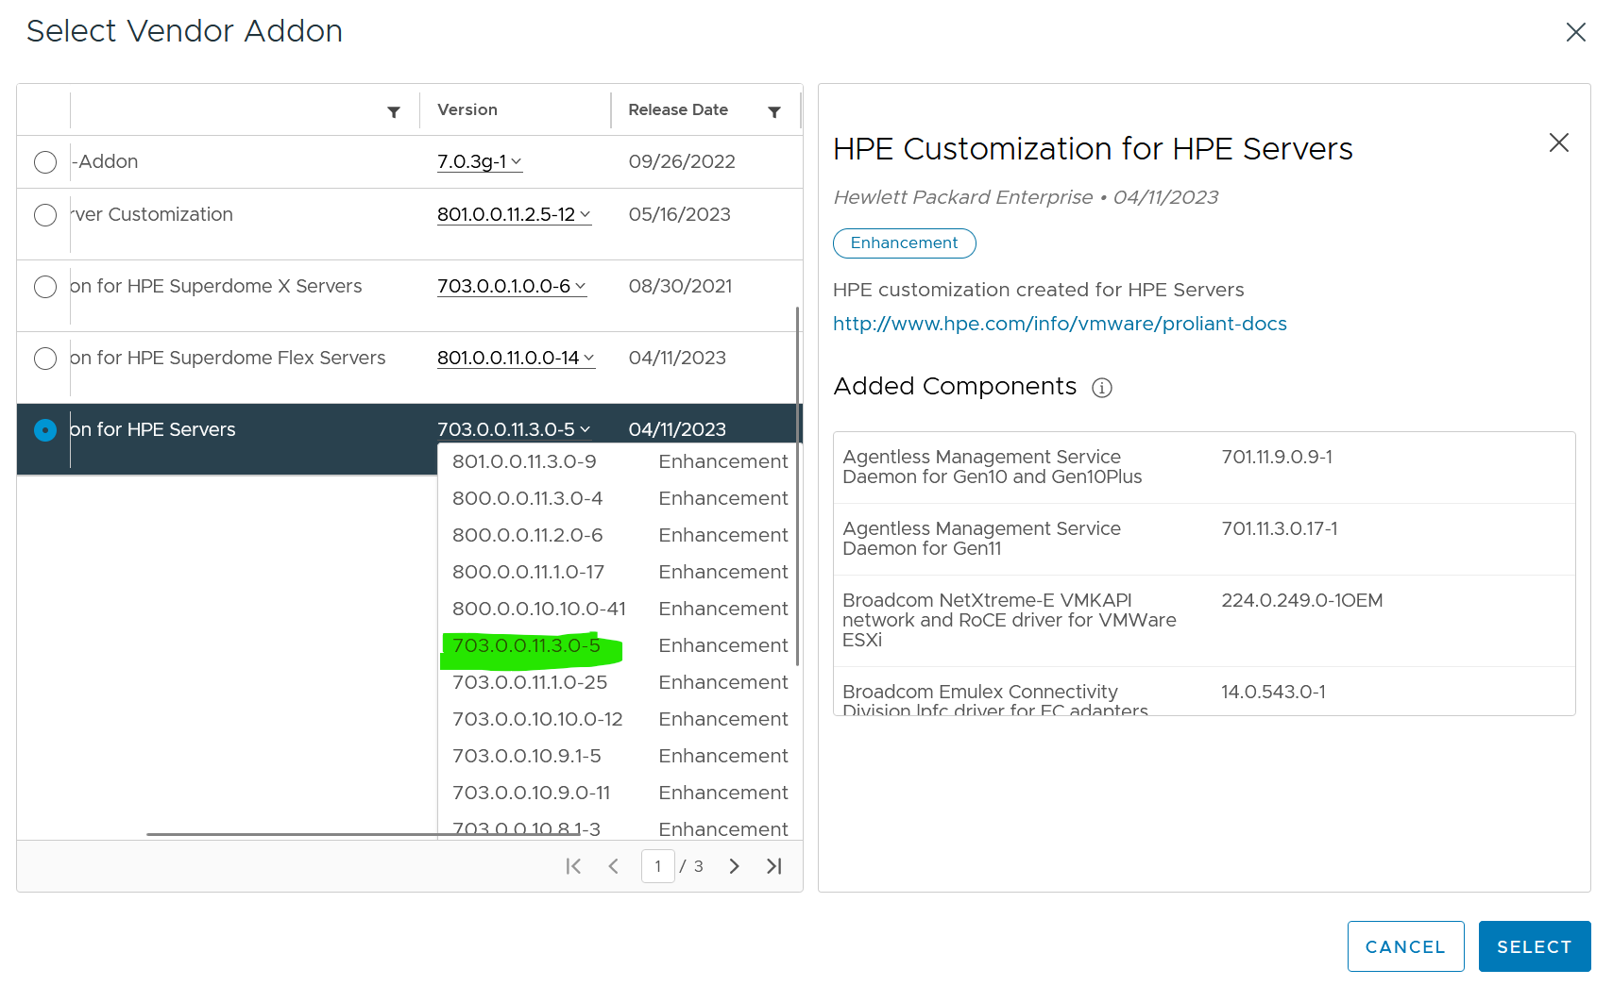The height and width of the screenshot is (986, 1613).
Task: Click the filter icon on the first column
Action: (394, 111)
